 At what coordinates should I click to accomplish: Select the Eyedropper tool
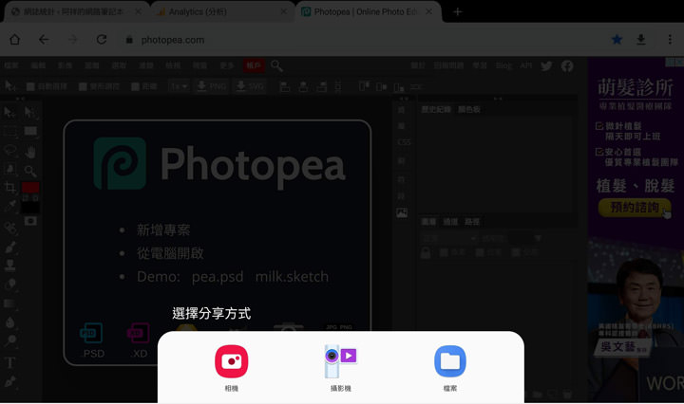point(9,206)
